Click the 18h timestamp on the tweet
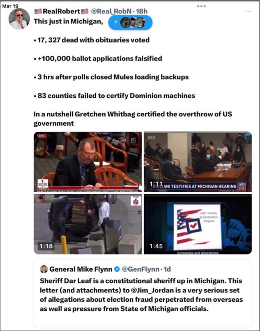This screenshot has height=331, width=260. coord(142,11)
